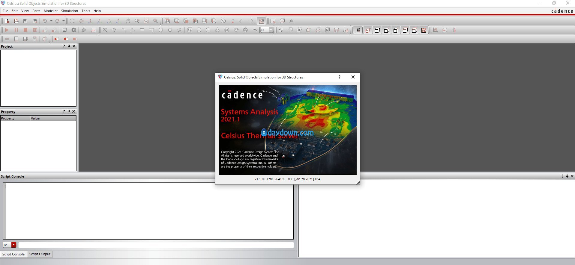Toggle the hatched face-center snap icon

[x=424, y=30]
